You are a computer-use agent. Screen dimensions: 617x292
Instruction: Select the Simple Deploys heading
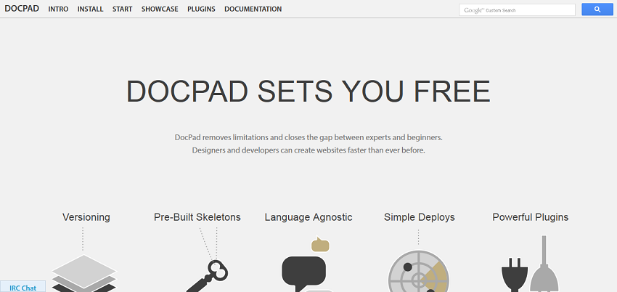420,217
